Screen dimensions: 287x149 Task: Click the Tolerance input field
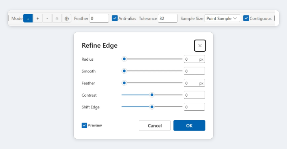(168, 18)
